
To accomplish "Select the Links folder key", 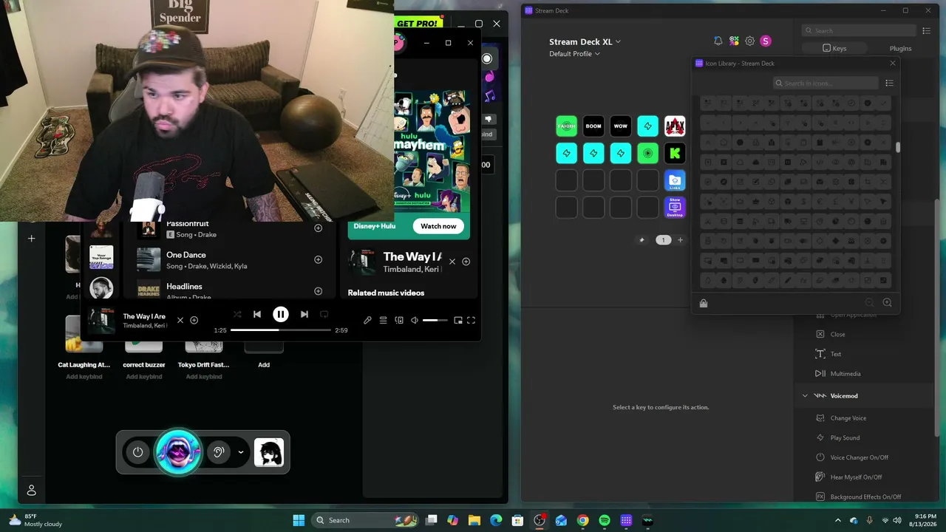I will coord(675,180).
